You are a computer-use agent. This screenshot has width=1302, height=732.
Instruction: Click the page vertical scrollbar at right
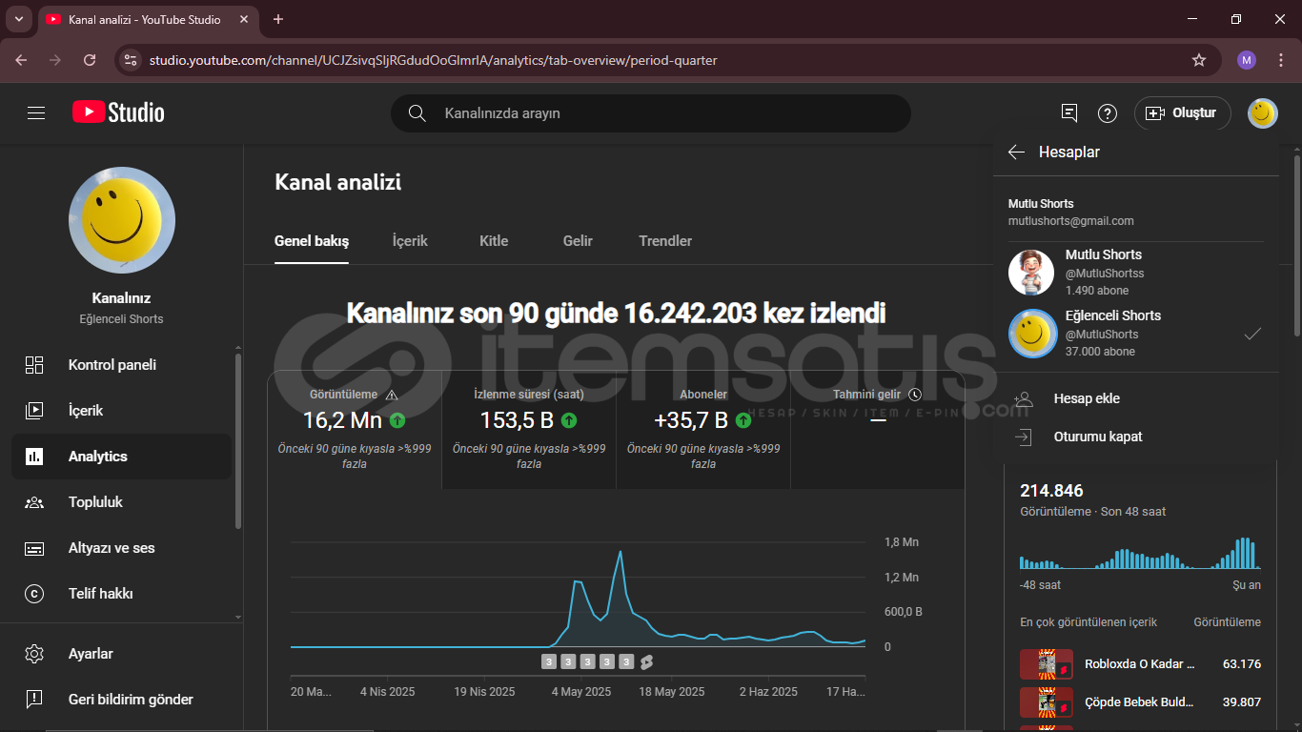click(x=1296, y=245)
